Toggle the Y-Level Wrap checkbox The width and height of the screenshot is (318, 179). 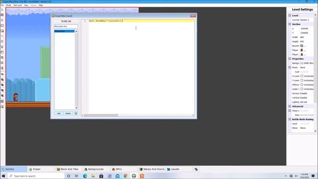[x=302, y=81]
